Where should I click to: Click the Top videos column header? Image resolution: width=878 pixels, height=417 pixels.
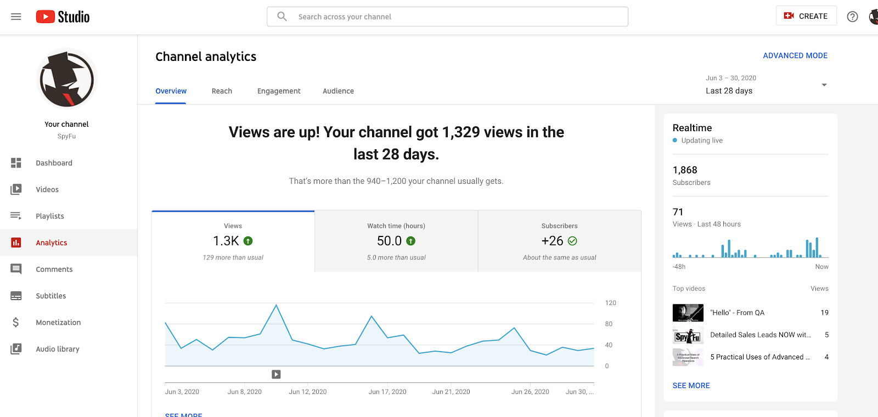pyautogui.click(x=689, y=289)
